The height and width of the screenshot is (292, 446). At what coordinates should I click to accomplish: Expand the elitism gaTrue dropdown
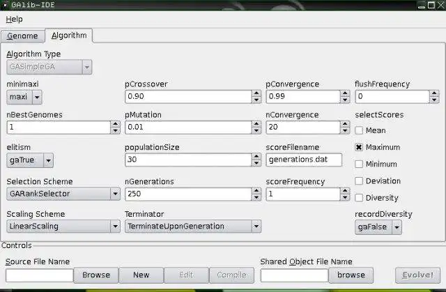pos(30,160)
